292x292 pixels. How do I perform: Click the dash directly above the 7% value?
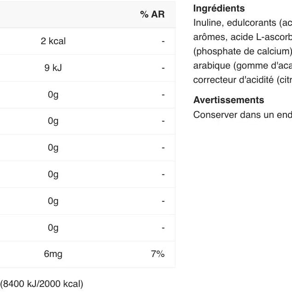[x=163, y=228]
